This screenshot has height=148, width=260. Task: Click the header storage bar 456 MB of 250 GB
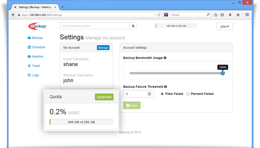[x=176, y=26]
